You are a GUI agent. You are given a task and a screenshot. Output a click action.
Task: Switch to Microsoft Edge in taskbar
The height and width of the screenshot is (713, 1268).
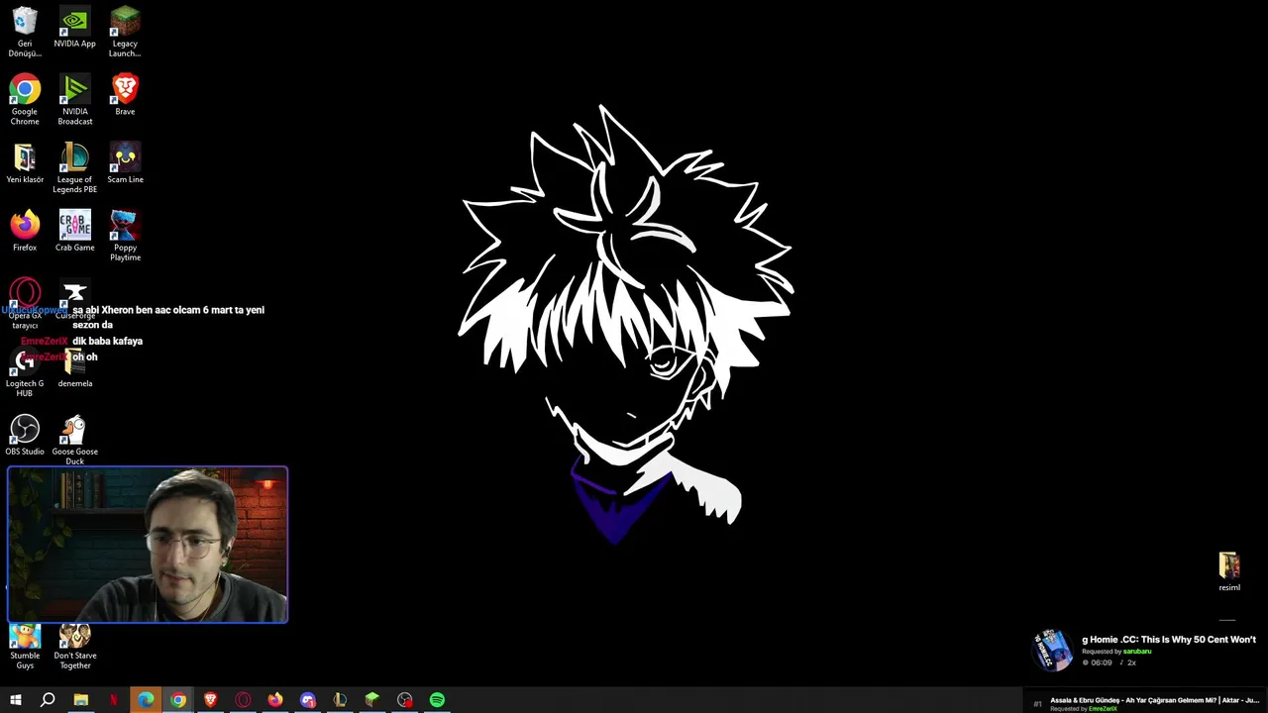click(x=146, y=700)
